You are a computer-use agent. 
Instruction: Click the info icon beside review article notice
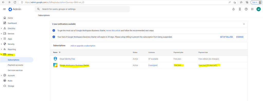(x=54, y=30)
